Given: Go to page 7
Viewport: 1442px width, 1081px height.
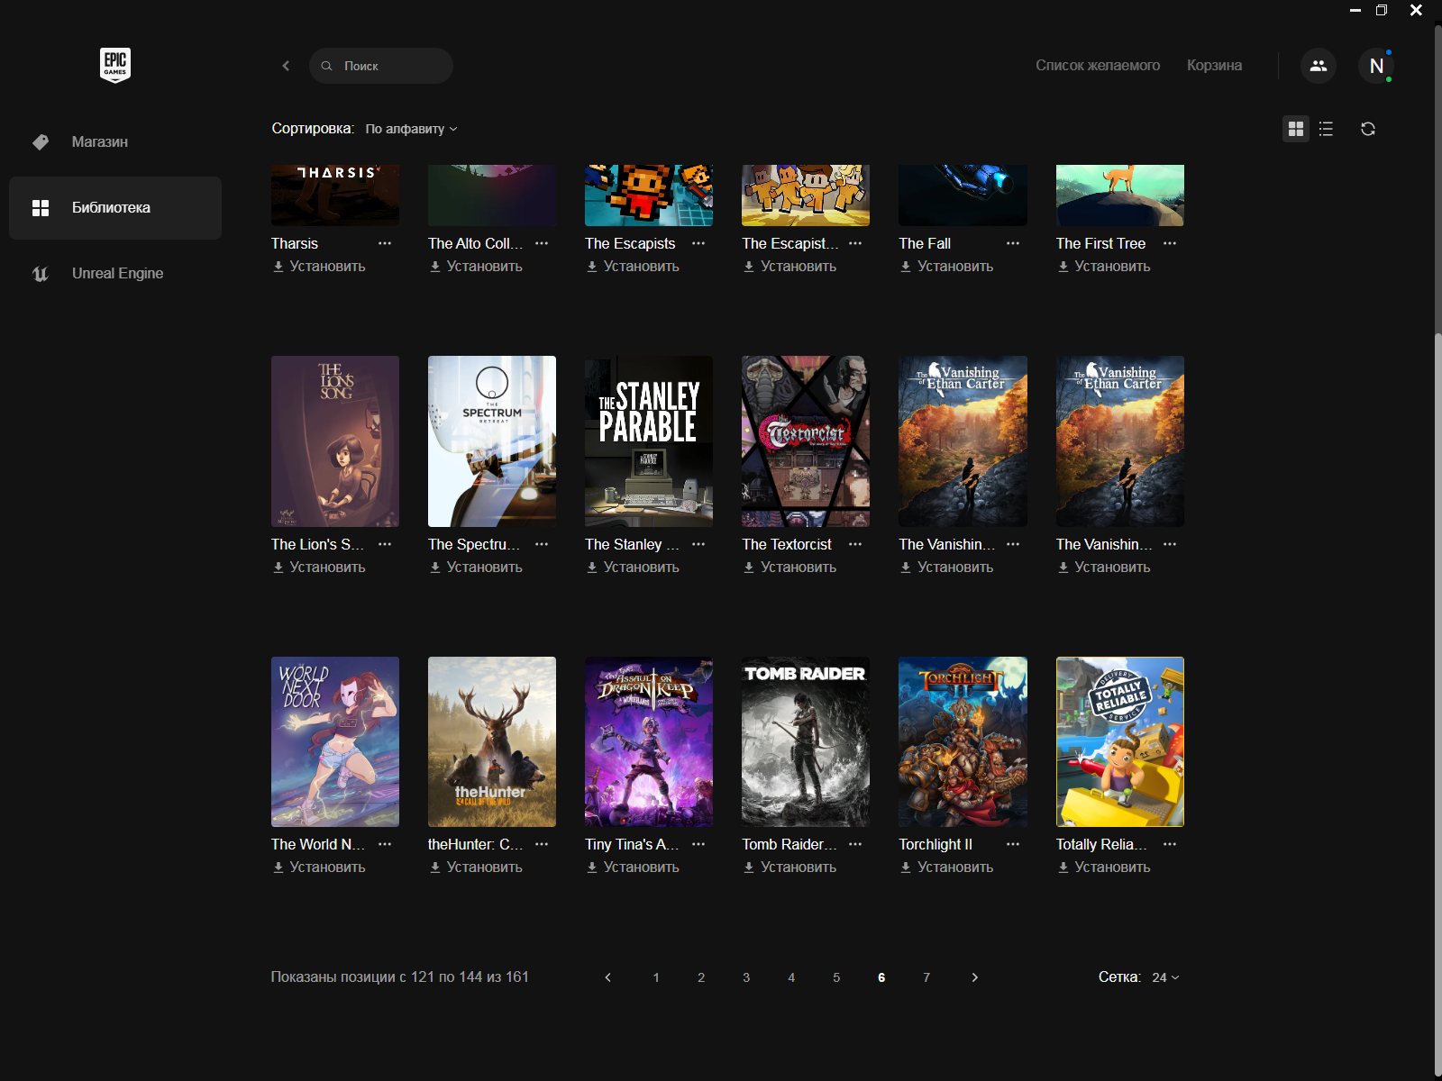Looking at the screenshot, I should pyautogui.click(x=926, y=977).
